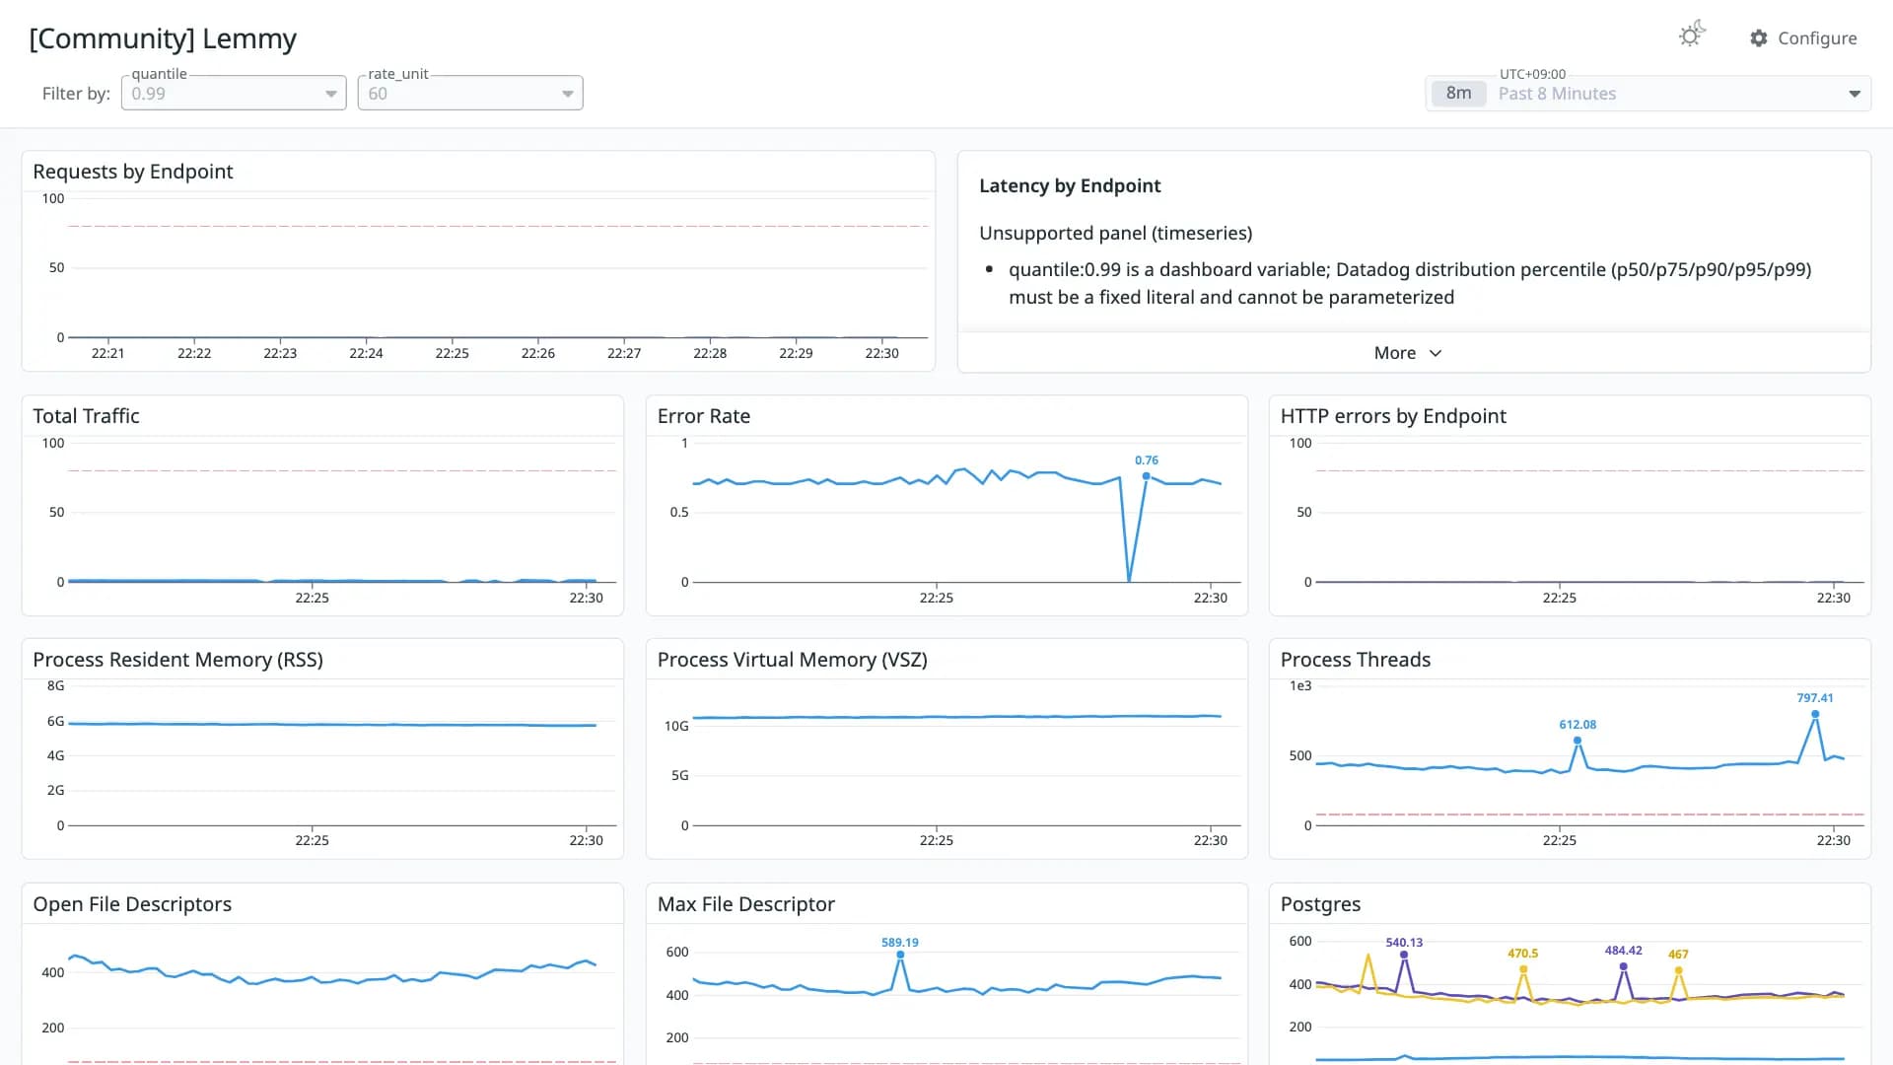Click the 22:26 tick on Requests by Endpoint
Viewport: 1893px width, 1065px height.
pos(538,353)
